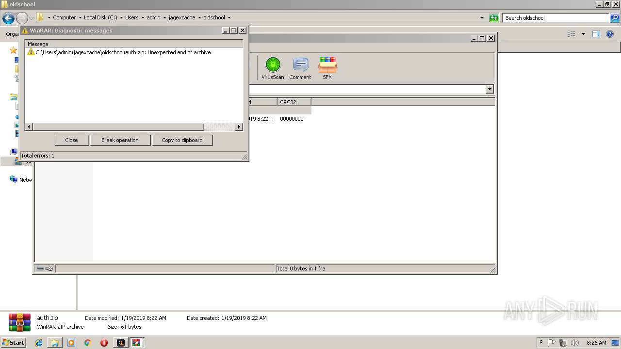Click the taskbar clock showing 8:26 AM
621x349 pixels.
click(x=596, y=343)
